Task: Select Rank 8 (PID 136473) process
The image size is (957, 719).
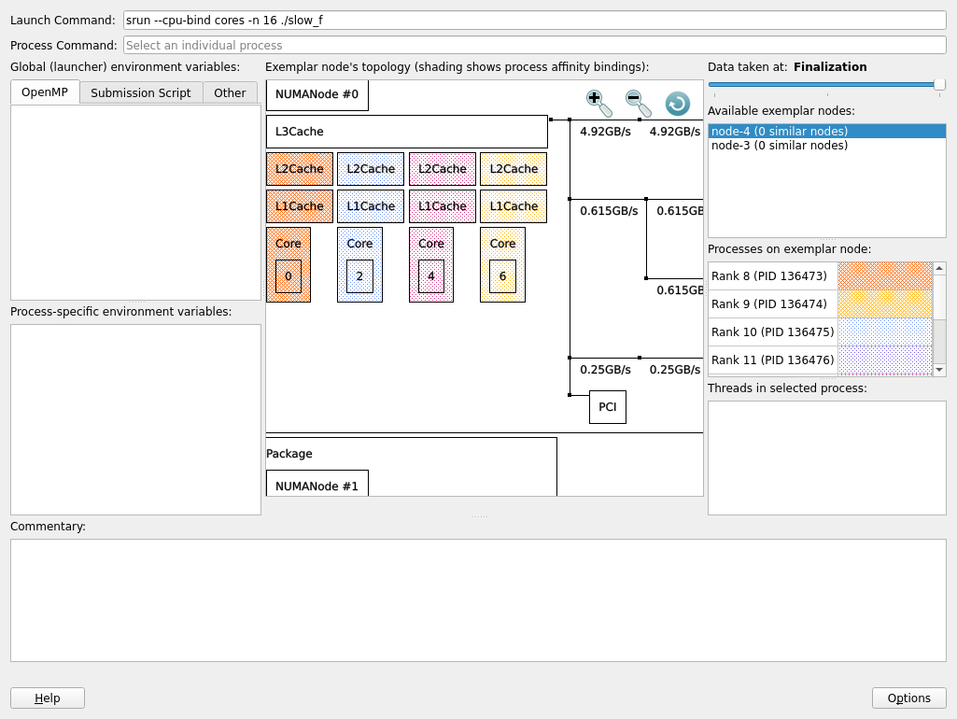Action: point(773,275)
